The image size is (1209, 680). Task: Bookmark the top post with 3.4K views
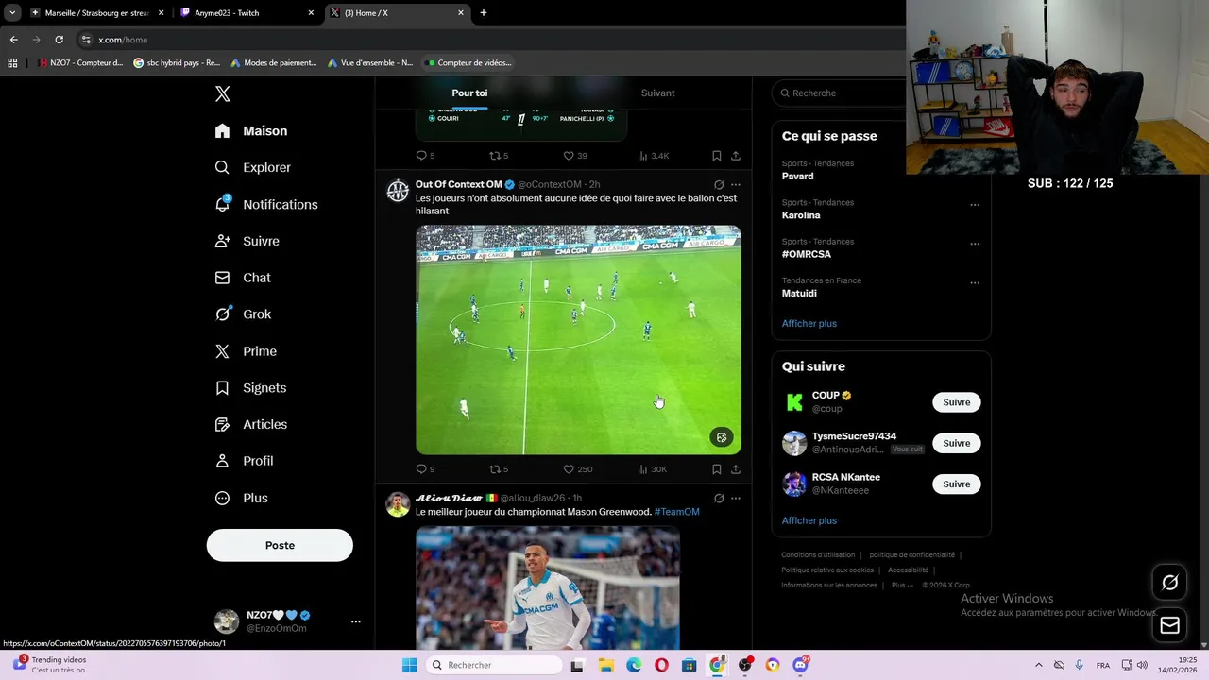[x=717, y=156]
